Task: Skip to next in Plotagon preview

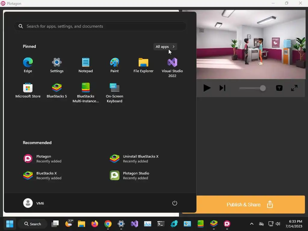Action: click(222, 88)
